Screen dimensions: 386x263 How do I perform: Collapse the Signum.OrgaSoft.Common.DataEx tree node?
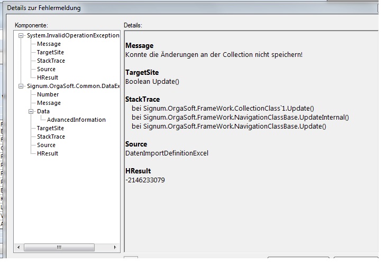21,86
